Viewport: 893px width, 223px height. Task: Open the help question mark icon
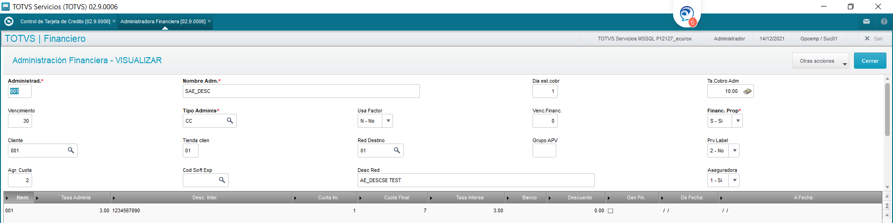[884, 21]
